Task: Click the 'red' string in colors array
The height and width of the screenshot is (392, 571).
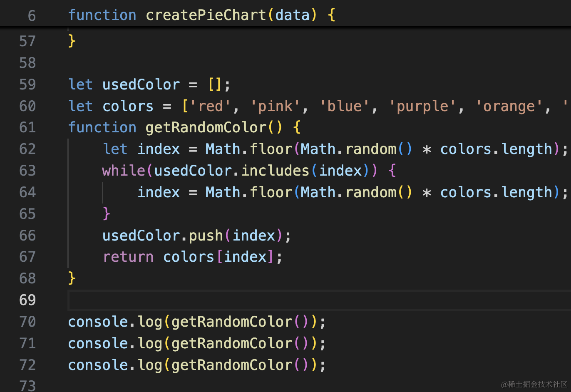Action: [x=211, y=106]
